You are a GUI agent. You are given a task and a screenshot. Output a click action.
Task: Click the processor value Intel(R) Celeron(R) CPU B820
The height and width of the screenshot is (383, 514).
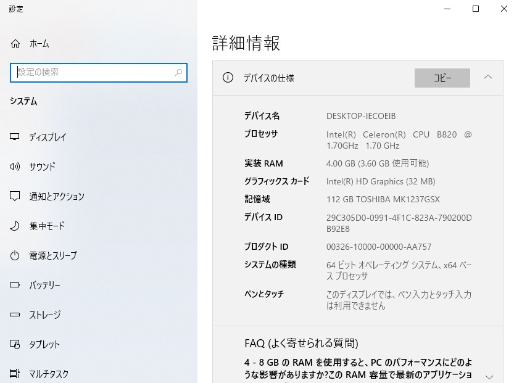pyautogui.click(x=399, y=140)
